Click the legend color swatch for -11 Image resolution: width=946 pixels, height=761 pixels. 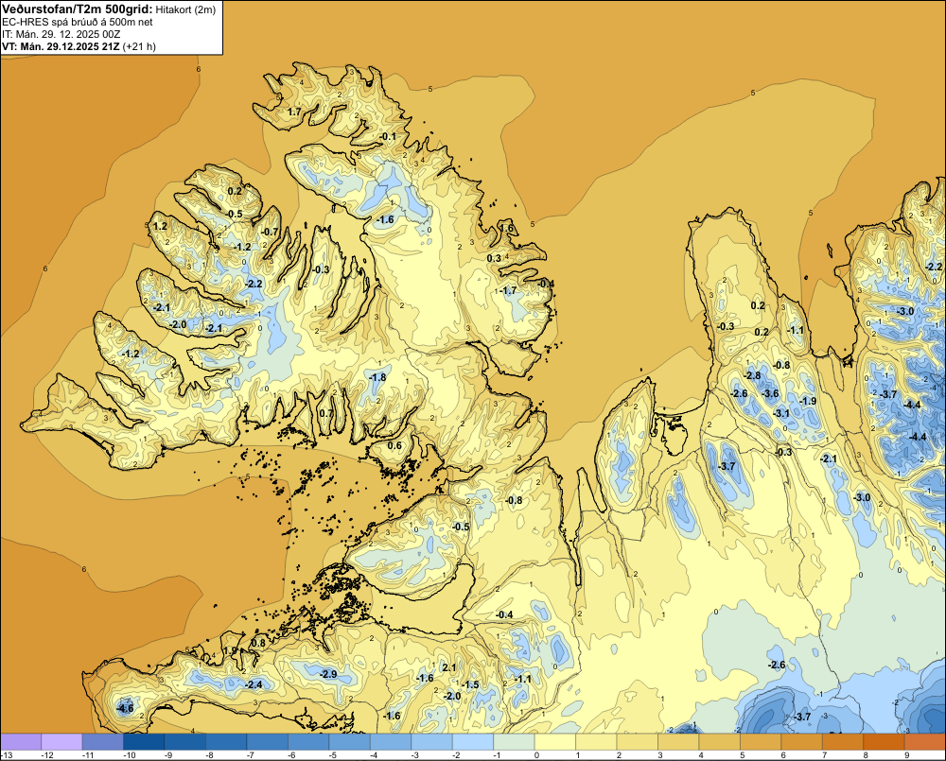(102, 741)
